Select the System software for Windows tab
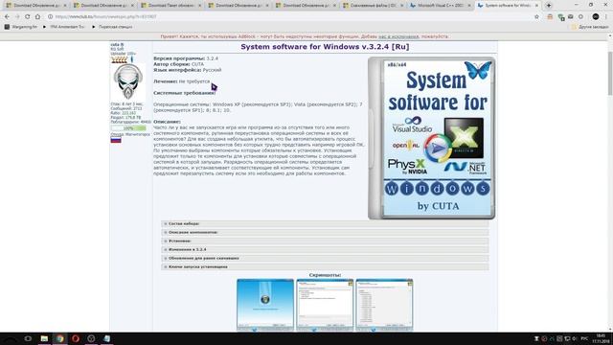613x345 pixels. [508, 6]
